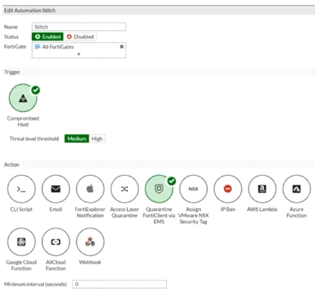Choose the Email action icon
315x292 pixels.
56,189
